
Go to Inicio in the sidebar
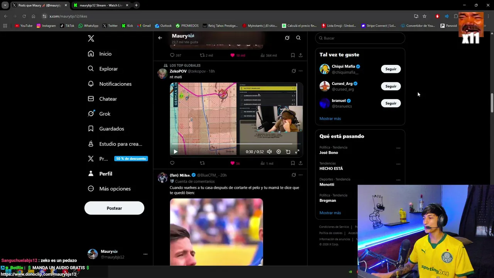click(x=100, y=54)
